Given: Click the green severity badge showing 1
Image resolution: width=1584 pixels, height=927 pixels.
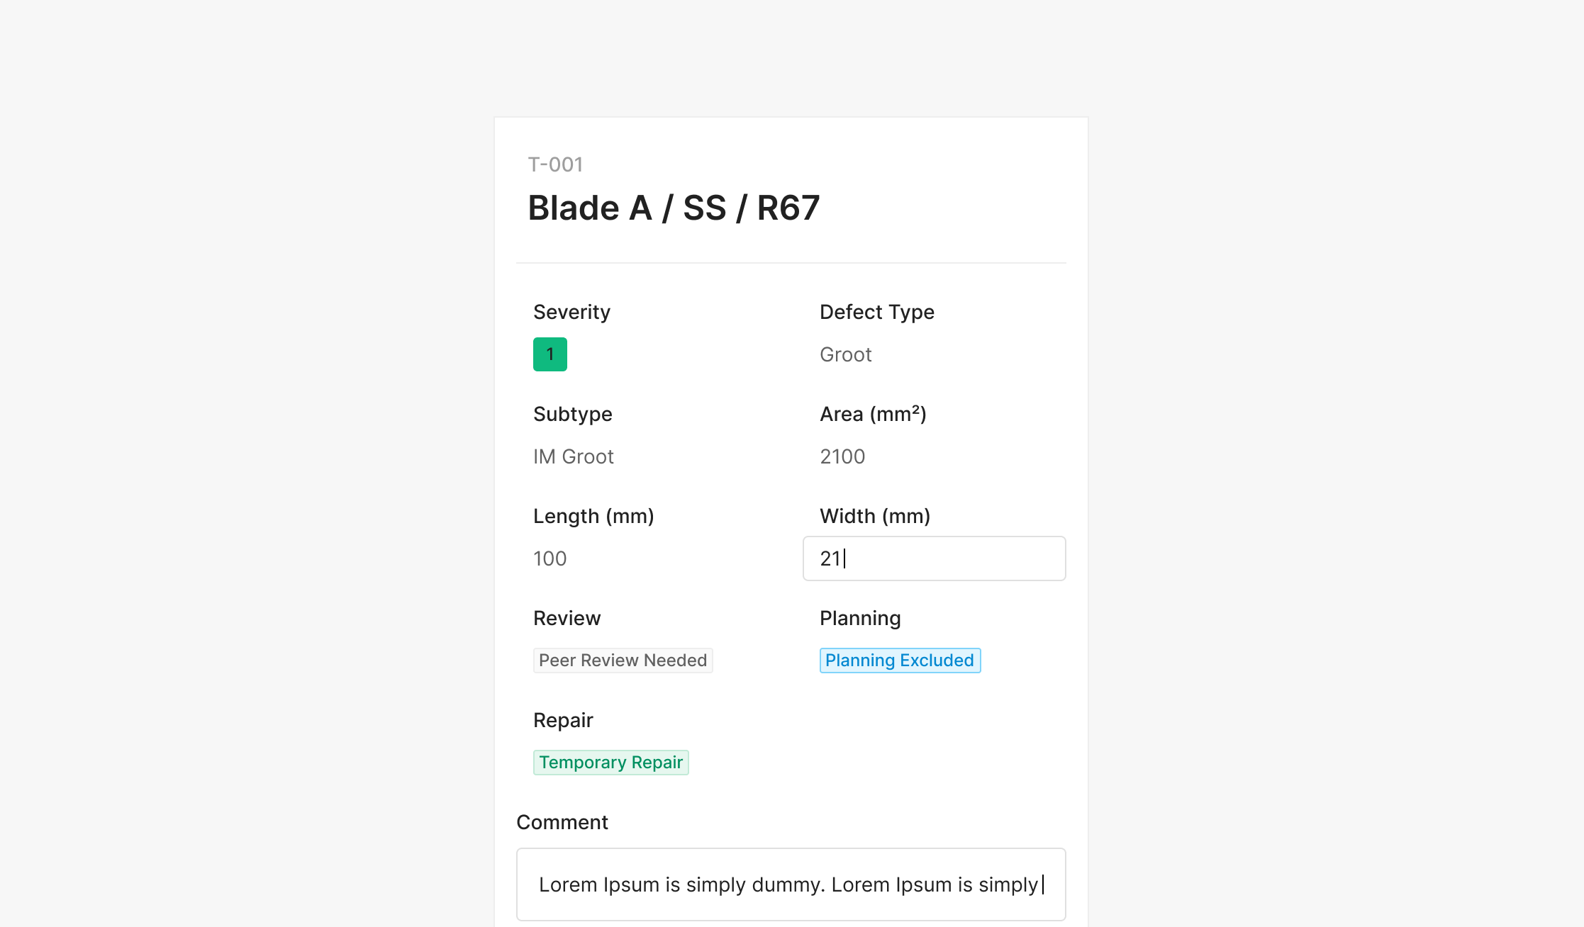Looking at the screenshot, I should 550,354.
